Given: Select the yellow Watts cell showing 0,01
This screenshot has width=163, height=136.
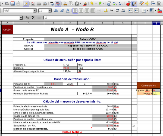Looking at the screenshot, I should point(156,94).
